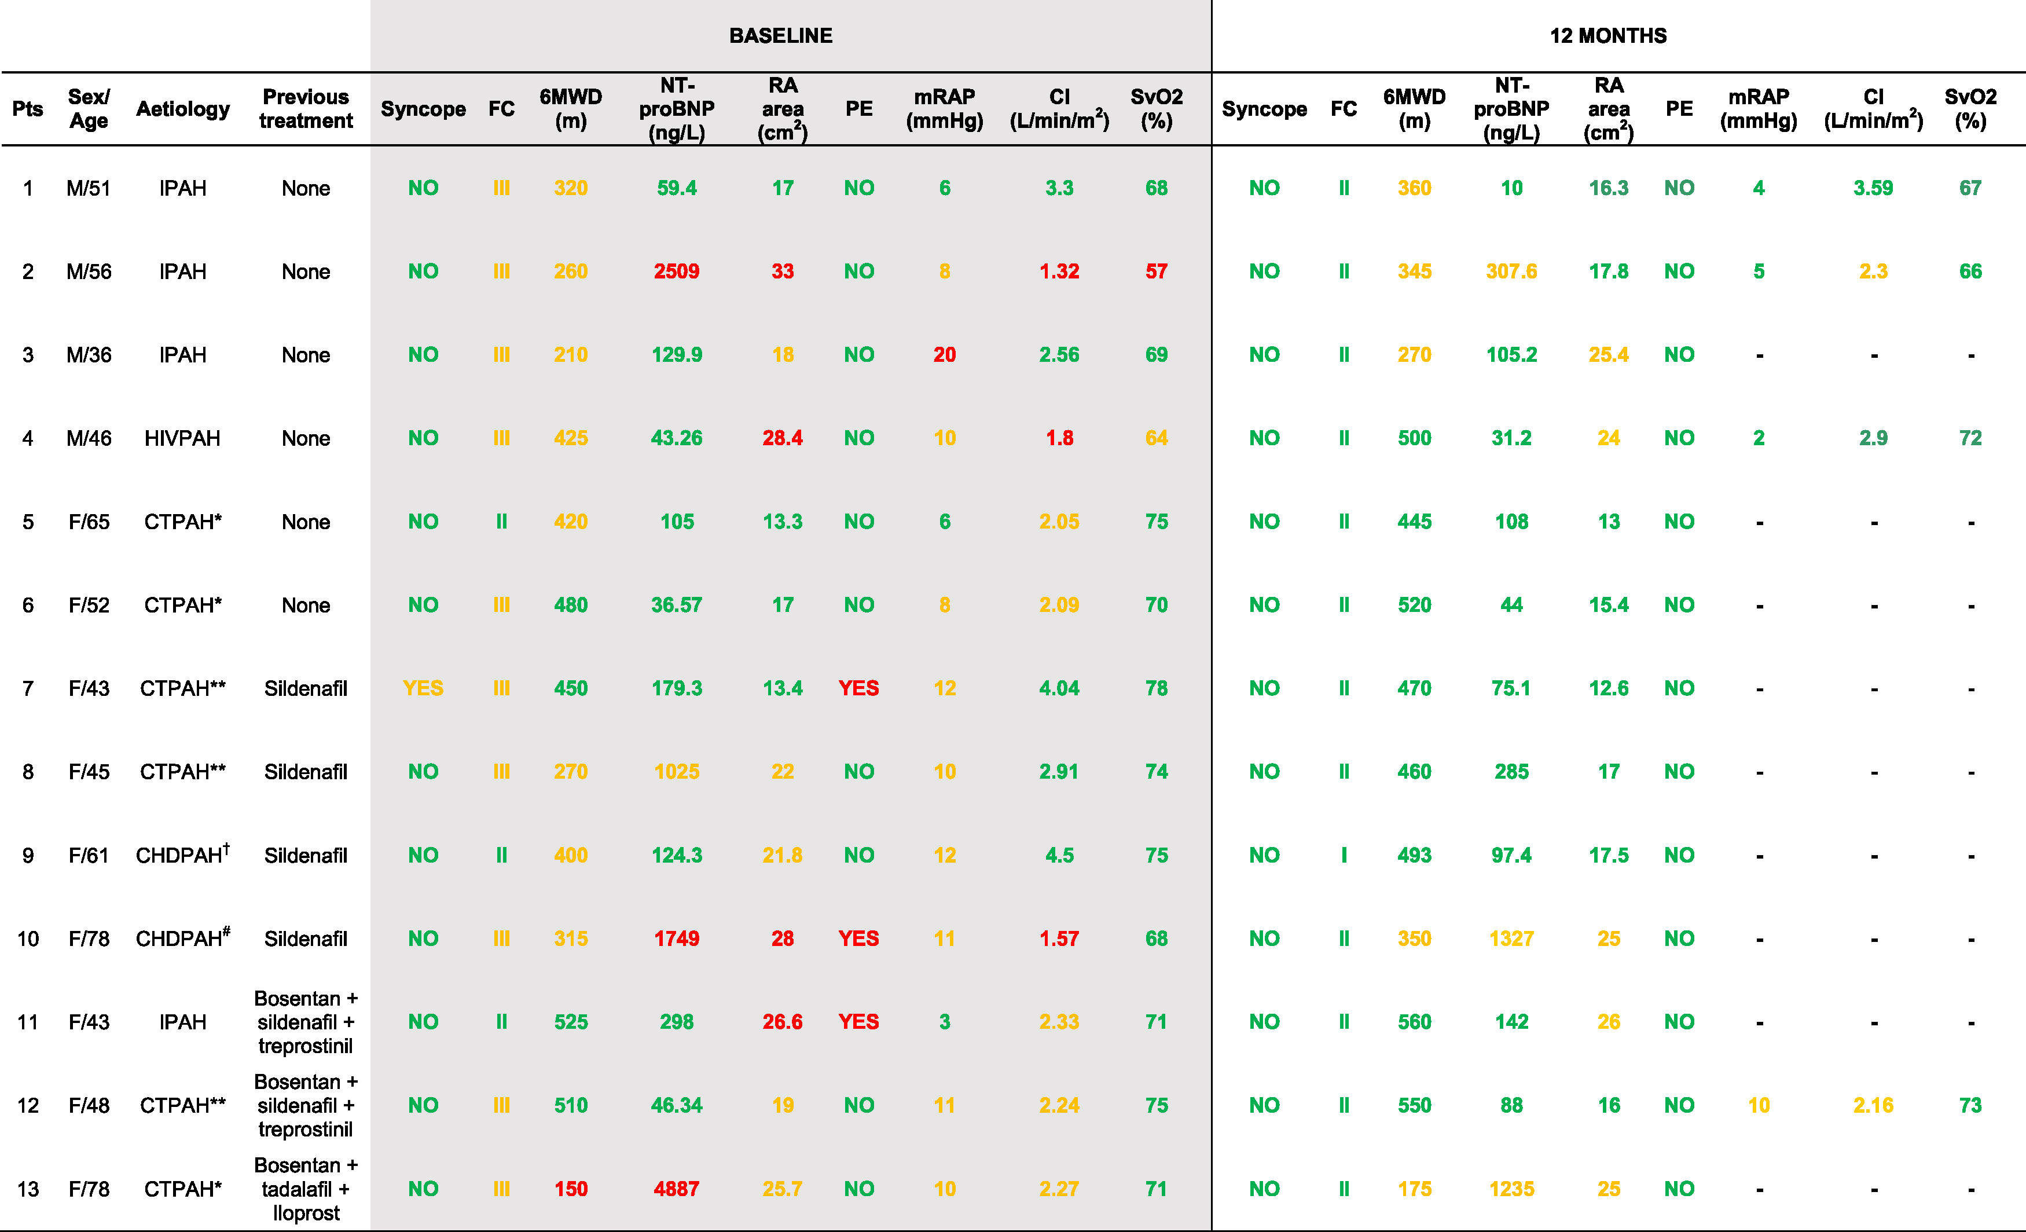Select the 1025 NT-proBNP value

click(676, 771)
